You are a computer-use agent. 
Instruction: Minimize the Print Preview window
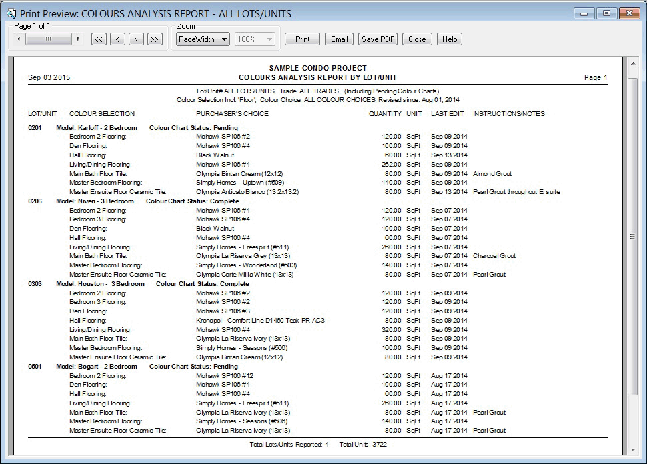pos(584,13)
